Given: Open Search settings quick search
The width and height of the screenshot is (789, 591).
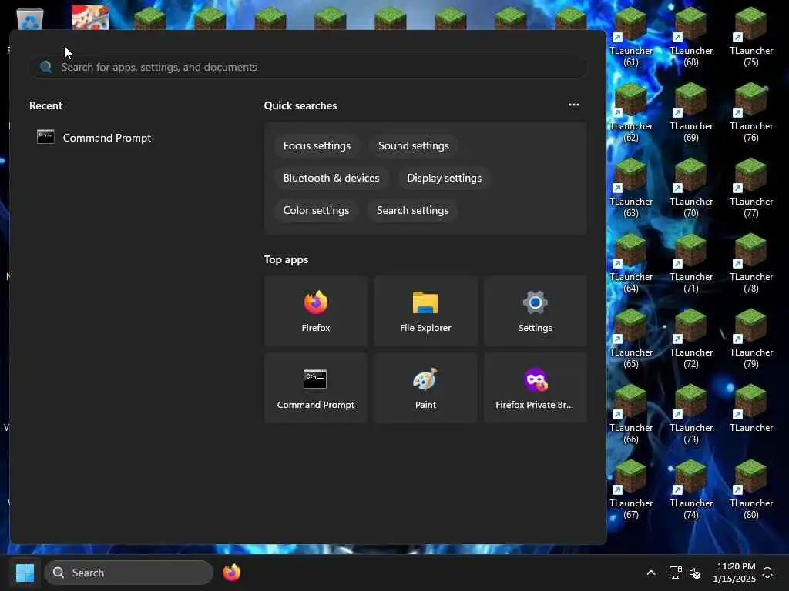Looking at the screenshot, I should (x=413, y=210).
